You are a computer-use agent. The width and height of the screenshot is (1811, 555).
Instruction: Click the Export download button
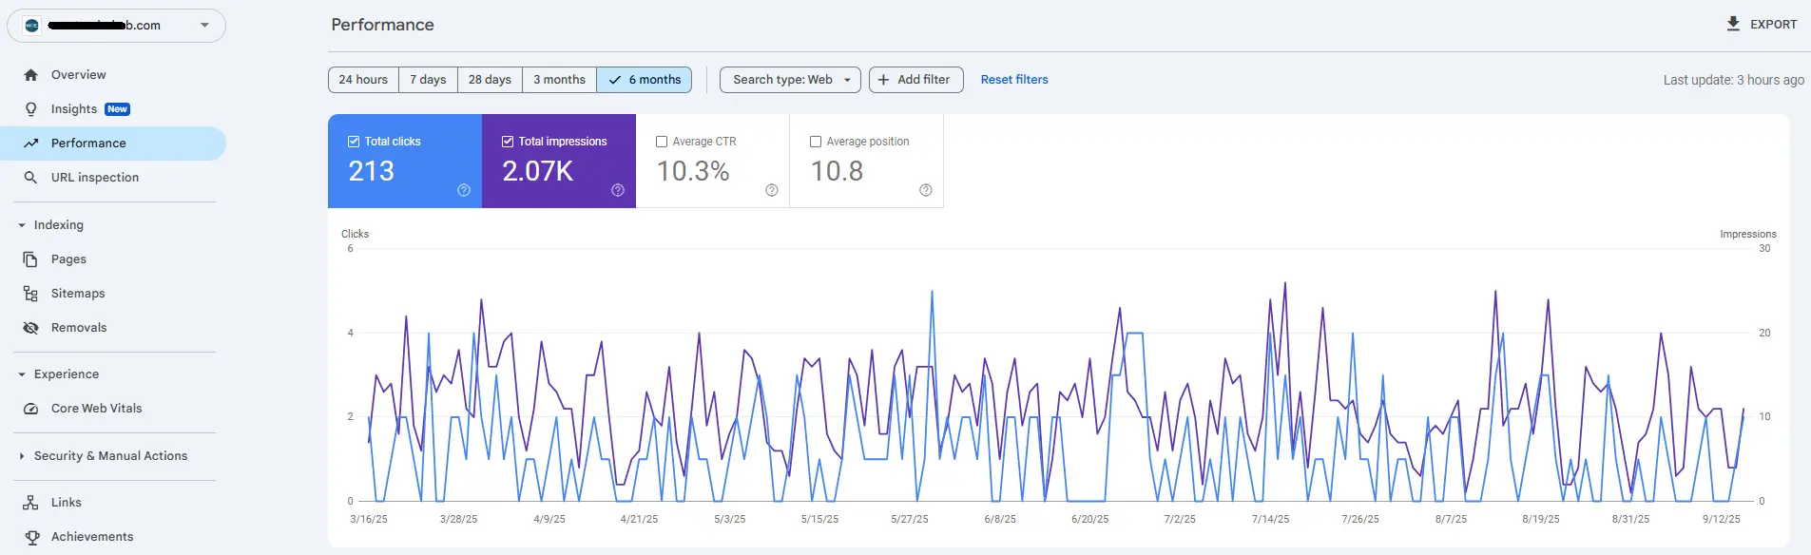1762,25
